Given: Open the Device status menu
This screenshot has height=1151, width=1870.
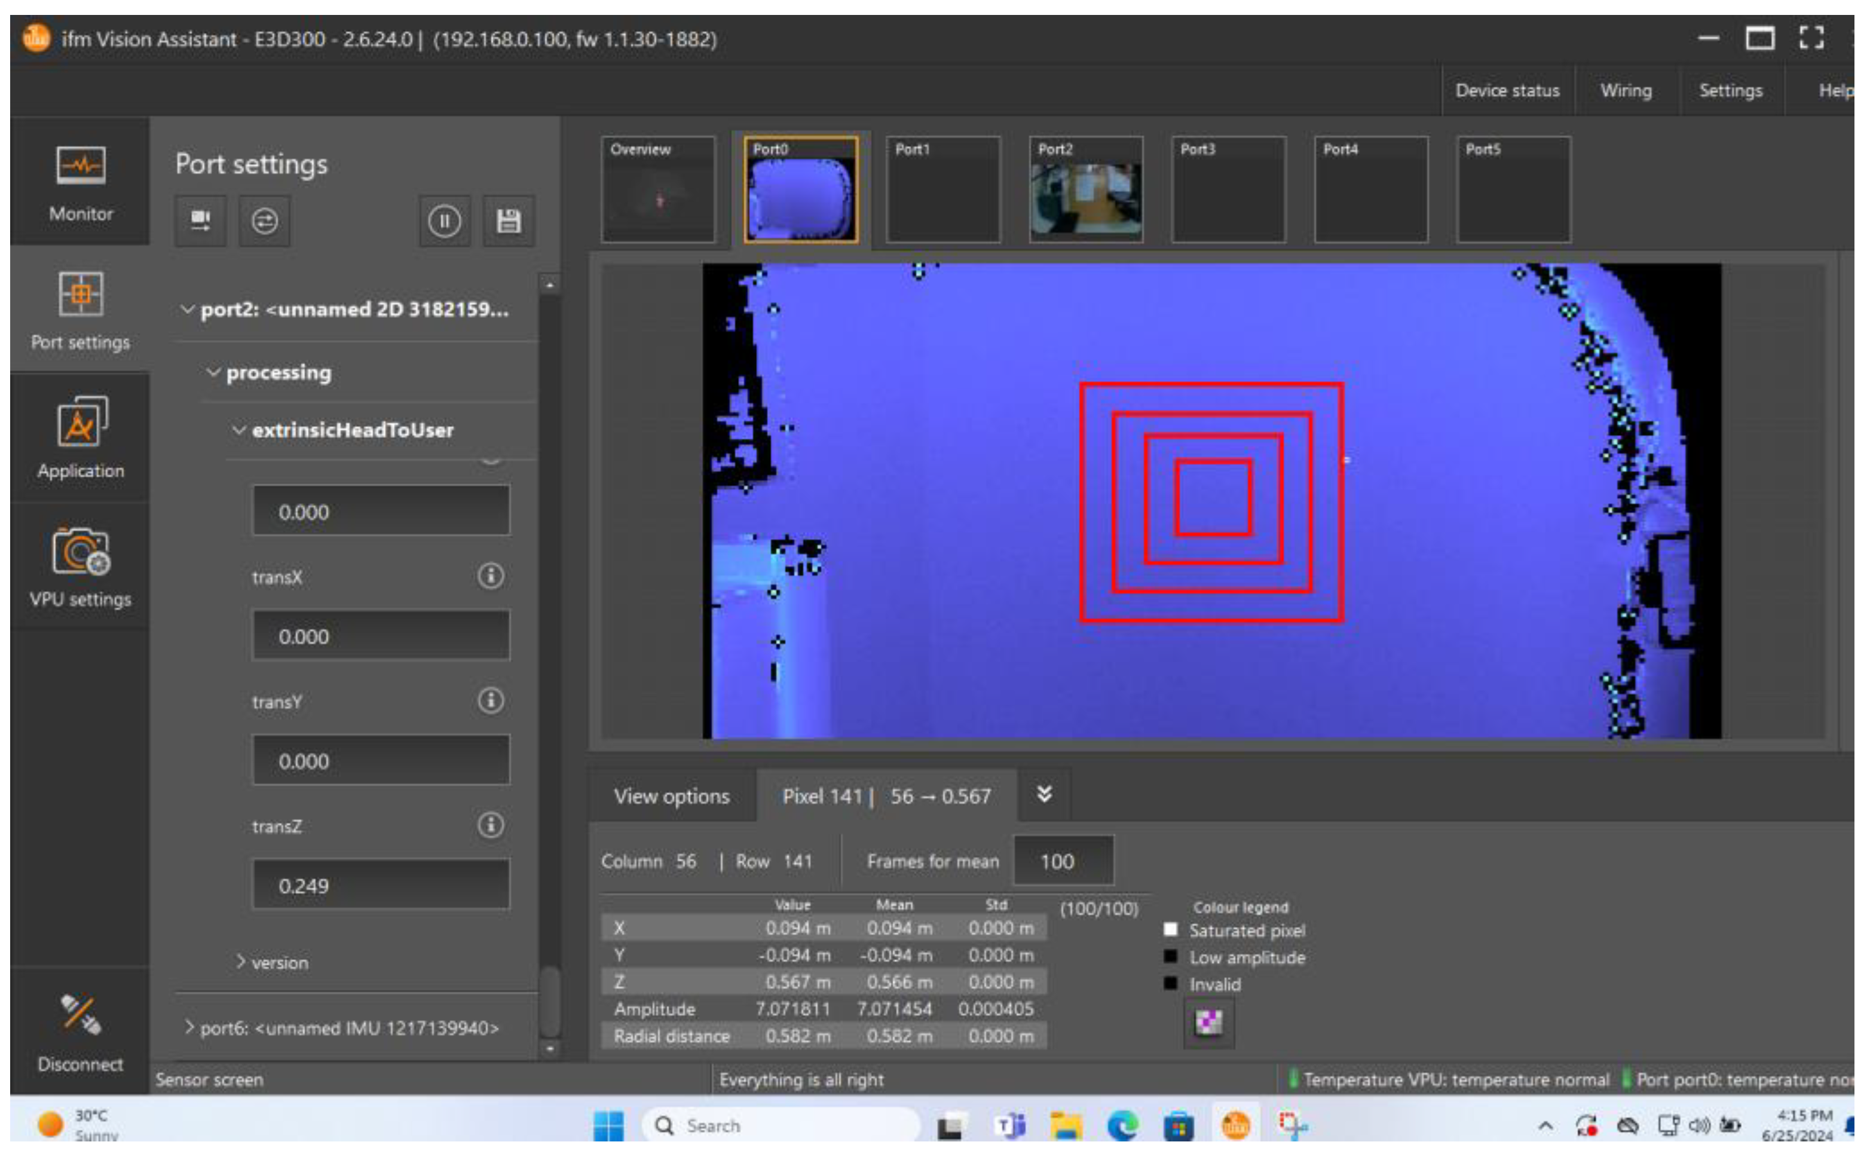Looking at the screenshot, I should coord(1507,91).
